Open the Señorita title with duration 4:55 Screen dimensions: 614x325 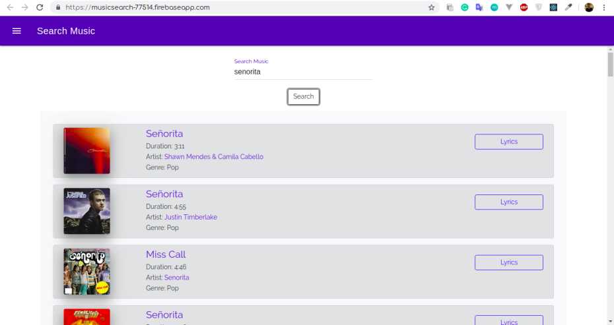click(164, 194)
